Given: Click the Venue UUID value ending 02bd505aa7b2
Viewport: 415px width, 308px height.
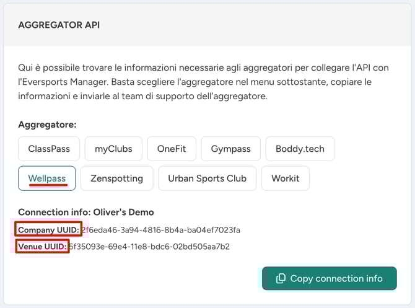Looking at the screenshot, I should (150, 247).
